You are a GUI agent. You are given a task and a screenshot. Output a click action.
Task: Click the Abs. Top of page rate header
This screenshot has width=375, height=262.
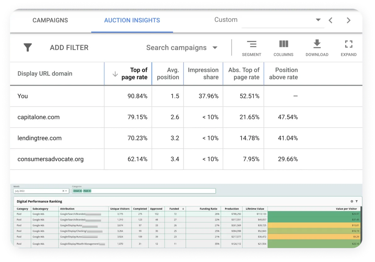(244, 73)
